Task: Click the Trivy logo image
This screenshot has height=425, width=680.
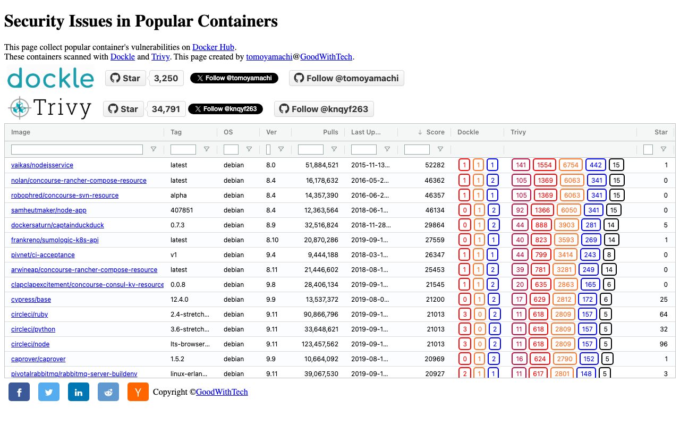Action: 49,108
